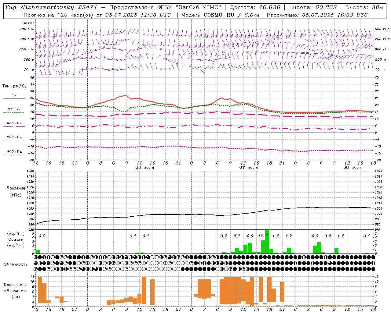Click the Конвективн. облачность panel label

click(x=16, y=288)
